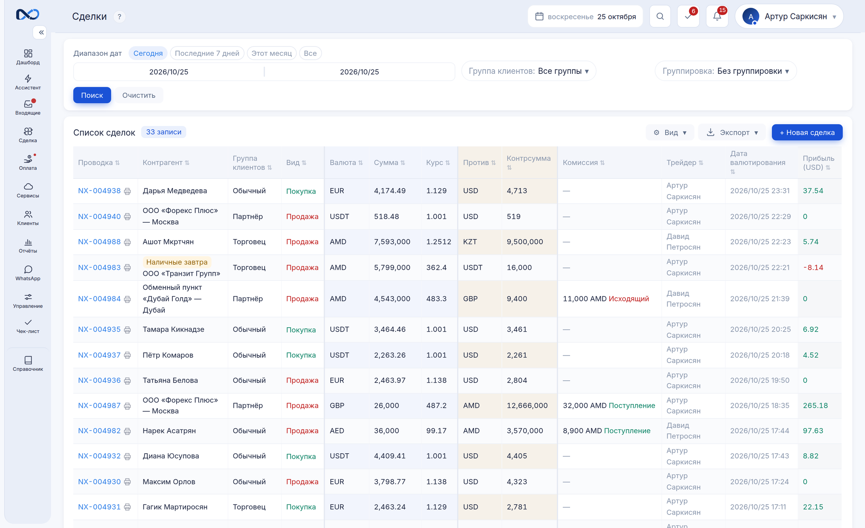This screenshot has height=528, width=865.
Task: Open the notifications bell icon
Action: 717,16
